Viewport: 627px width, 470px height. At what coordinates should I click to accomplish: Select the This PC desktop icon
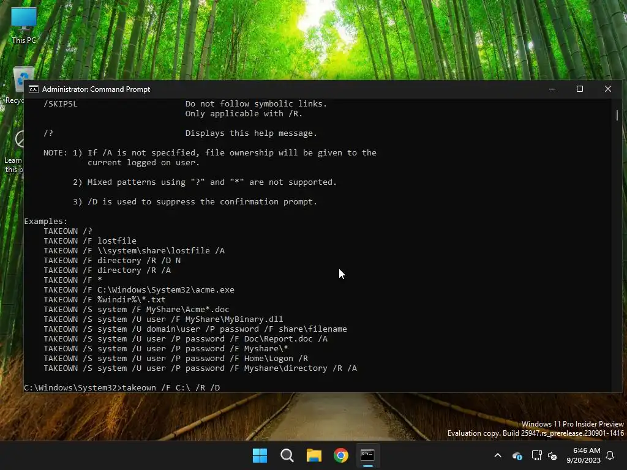tap(24, 26)
